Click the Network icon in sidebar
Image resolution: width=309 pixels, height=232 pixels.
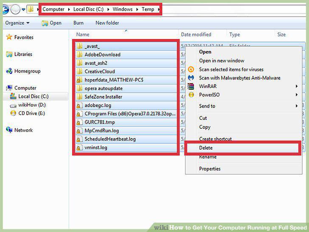coord(9,130)
